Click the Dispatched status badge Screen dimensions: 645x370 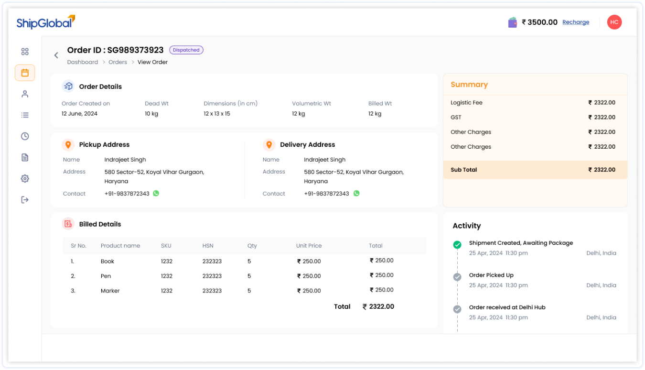pyautogui.click(x=186, y=50)
